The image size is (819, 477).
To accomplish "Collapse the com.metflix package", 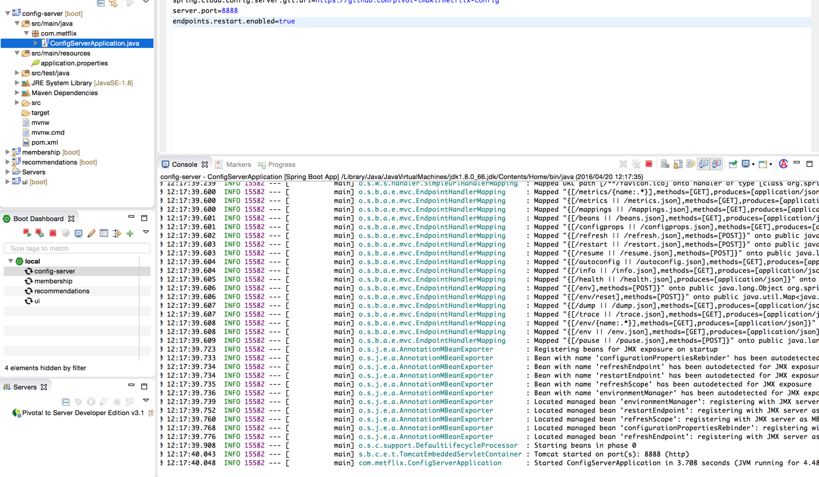I will point(26,33).
